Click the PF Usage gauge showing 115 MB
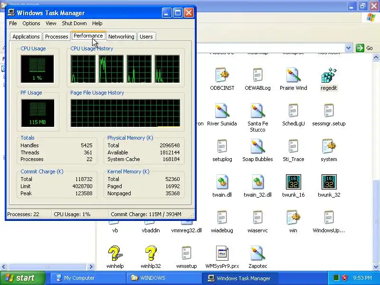Viewport: 380px width, 285px height. [x=38, y=113]
